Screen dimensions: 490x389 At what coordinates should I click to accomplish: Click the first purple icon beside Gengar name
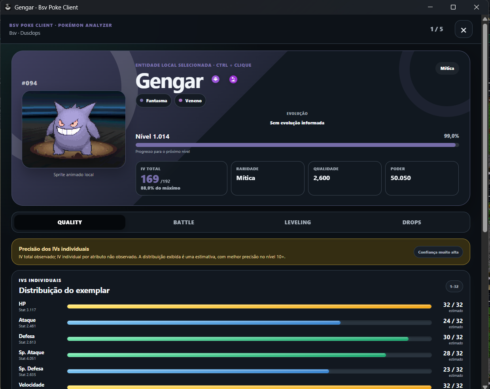pos(216,79)
